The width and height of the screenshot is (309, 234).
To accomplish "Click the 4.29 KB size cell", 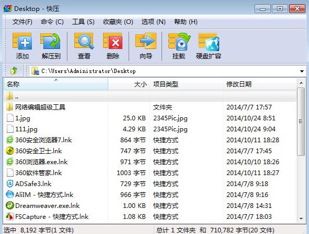I will 134,129.
